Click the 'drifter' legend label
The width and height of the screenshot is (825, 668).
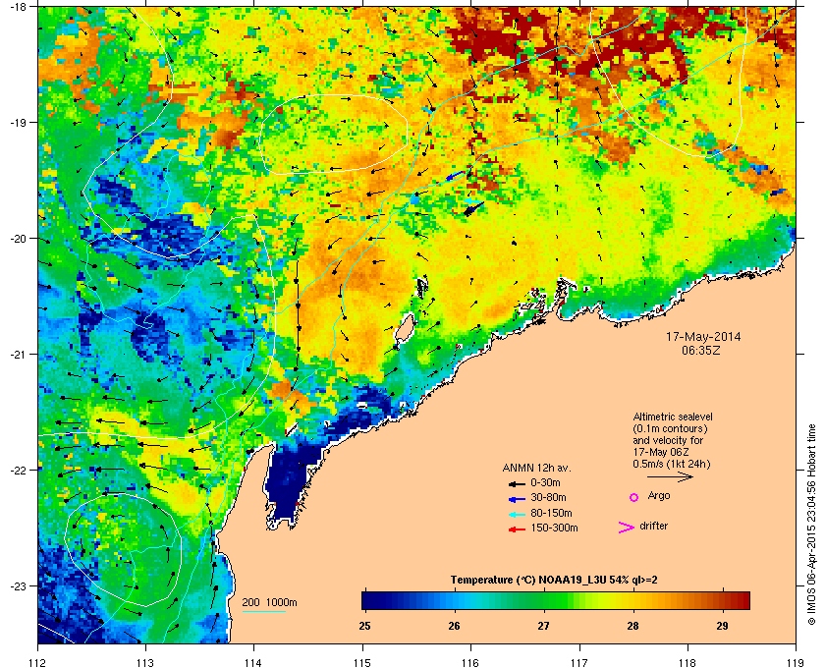[653, 526]
